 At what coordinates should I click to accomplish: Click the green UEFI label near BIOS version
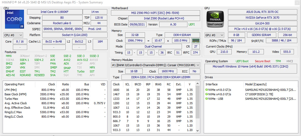191,24
